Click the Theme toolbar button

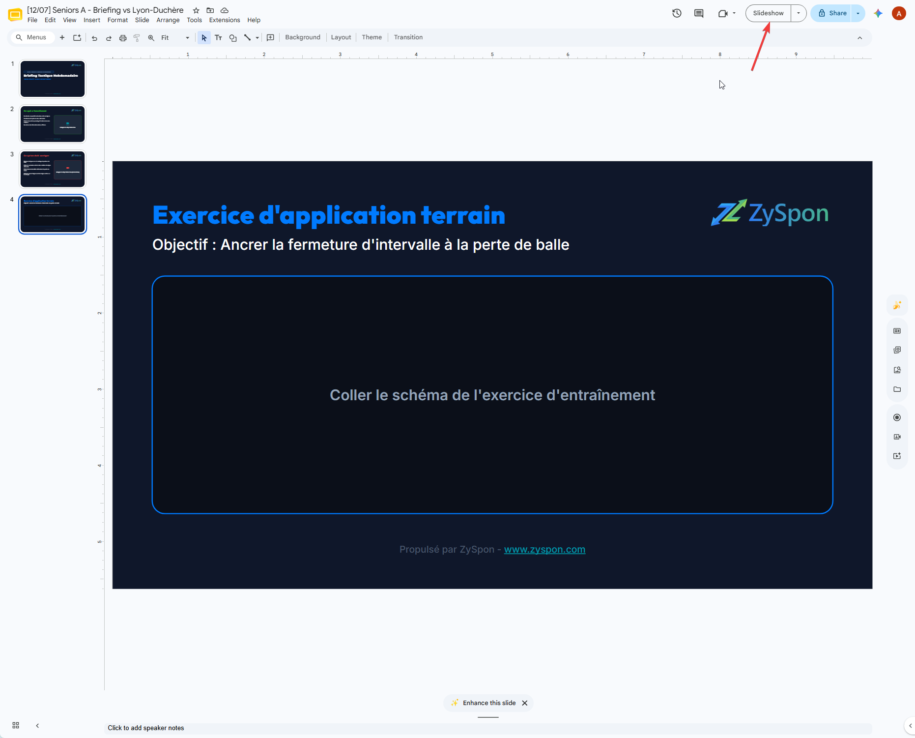click(x=372, y=37)
